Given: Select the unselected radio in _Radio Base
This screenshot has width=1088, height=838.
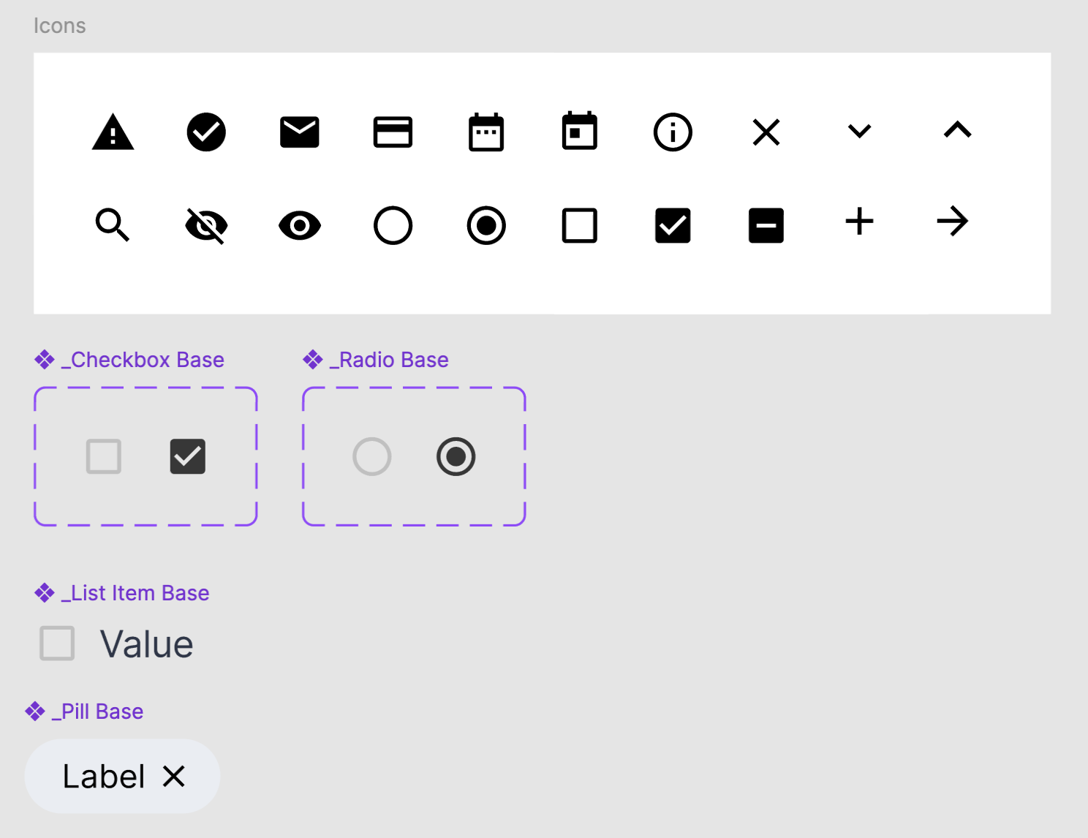Looking at the screenshot, I should 372,456.
